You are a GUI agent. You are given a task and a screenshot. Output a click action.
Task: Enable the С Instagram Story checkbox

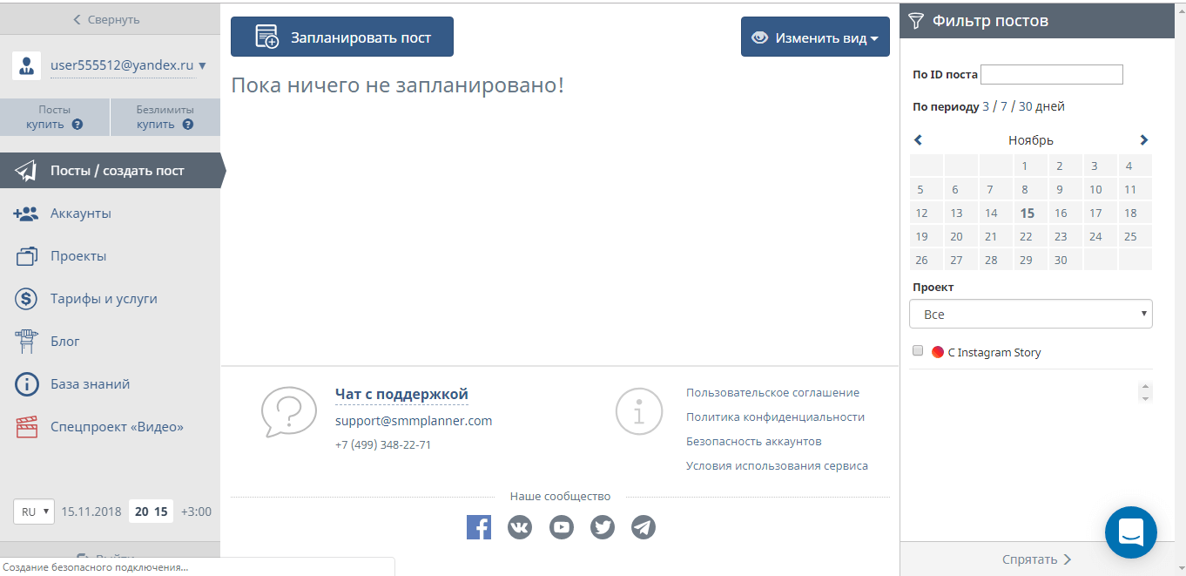click(x=918, y=351)
